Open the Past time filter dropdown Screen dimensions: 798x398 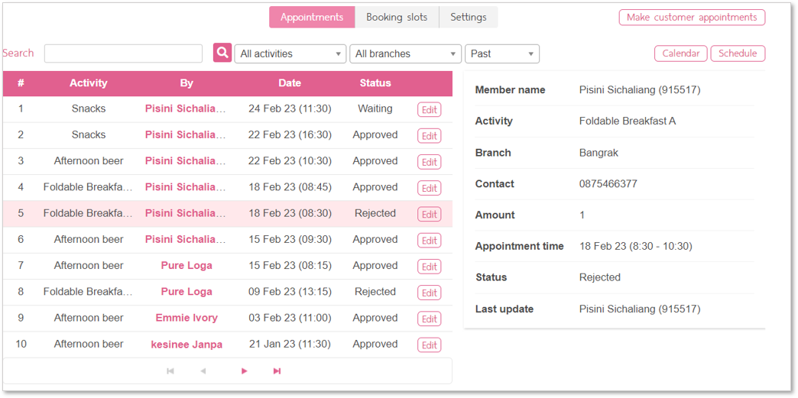(x=501, y=53)
